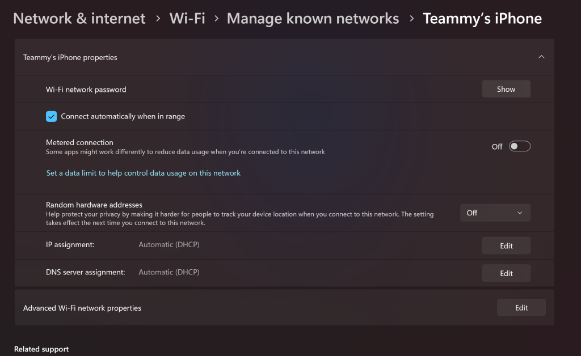This screenshot has width=581, height=356.
Task: Edit Advanced Wi-Fi network properties
Action: coord(521,307)
